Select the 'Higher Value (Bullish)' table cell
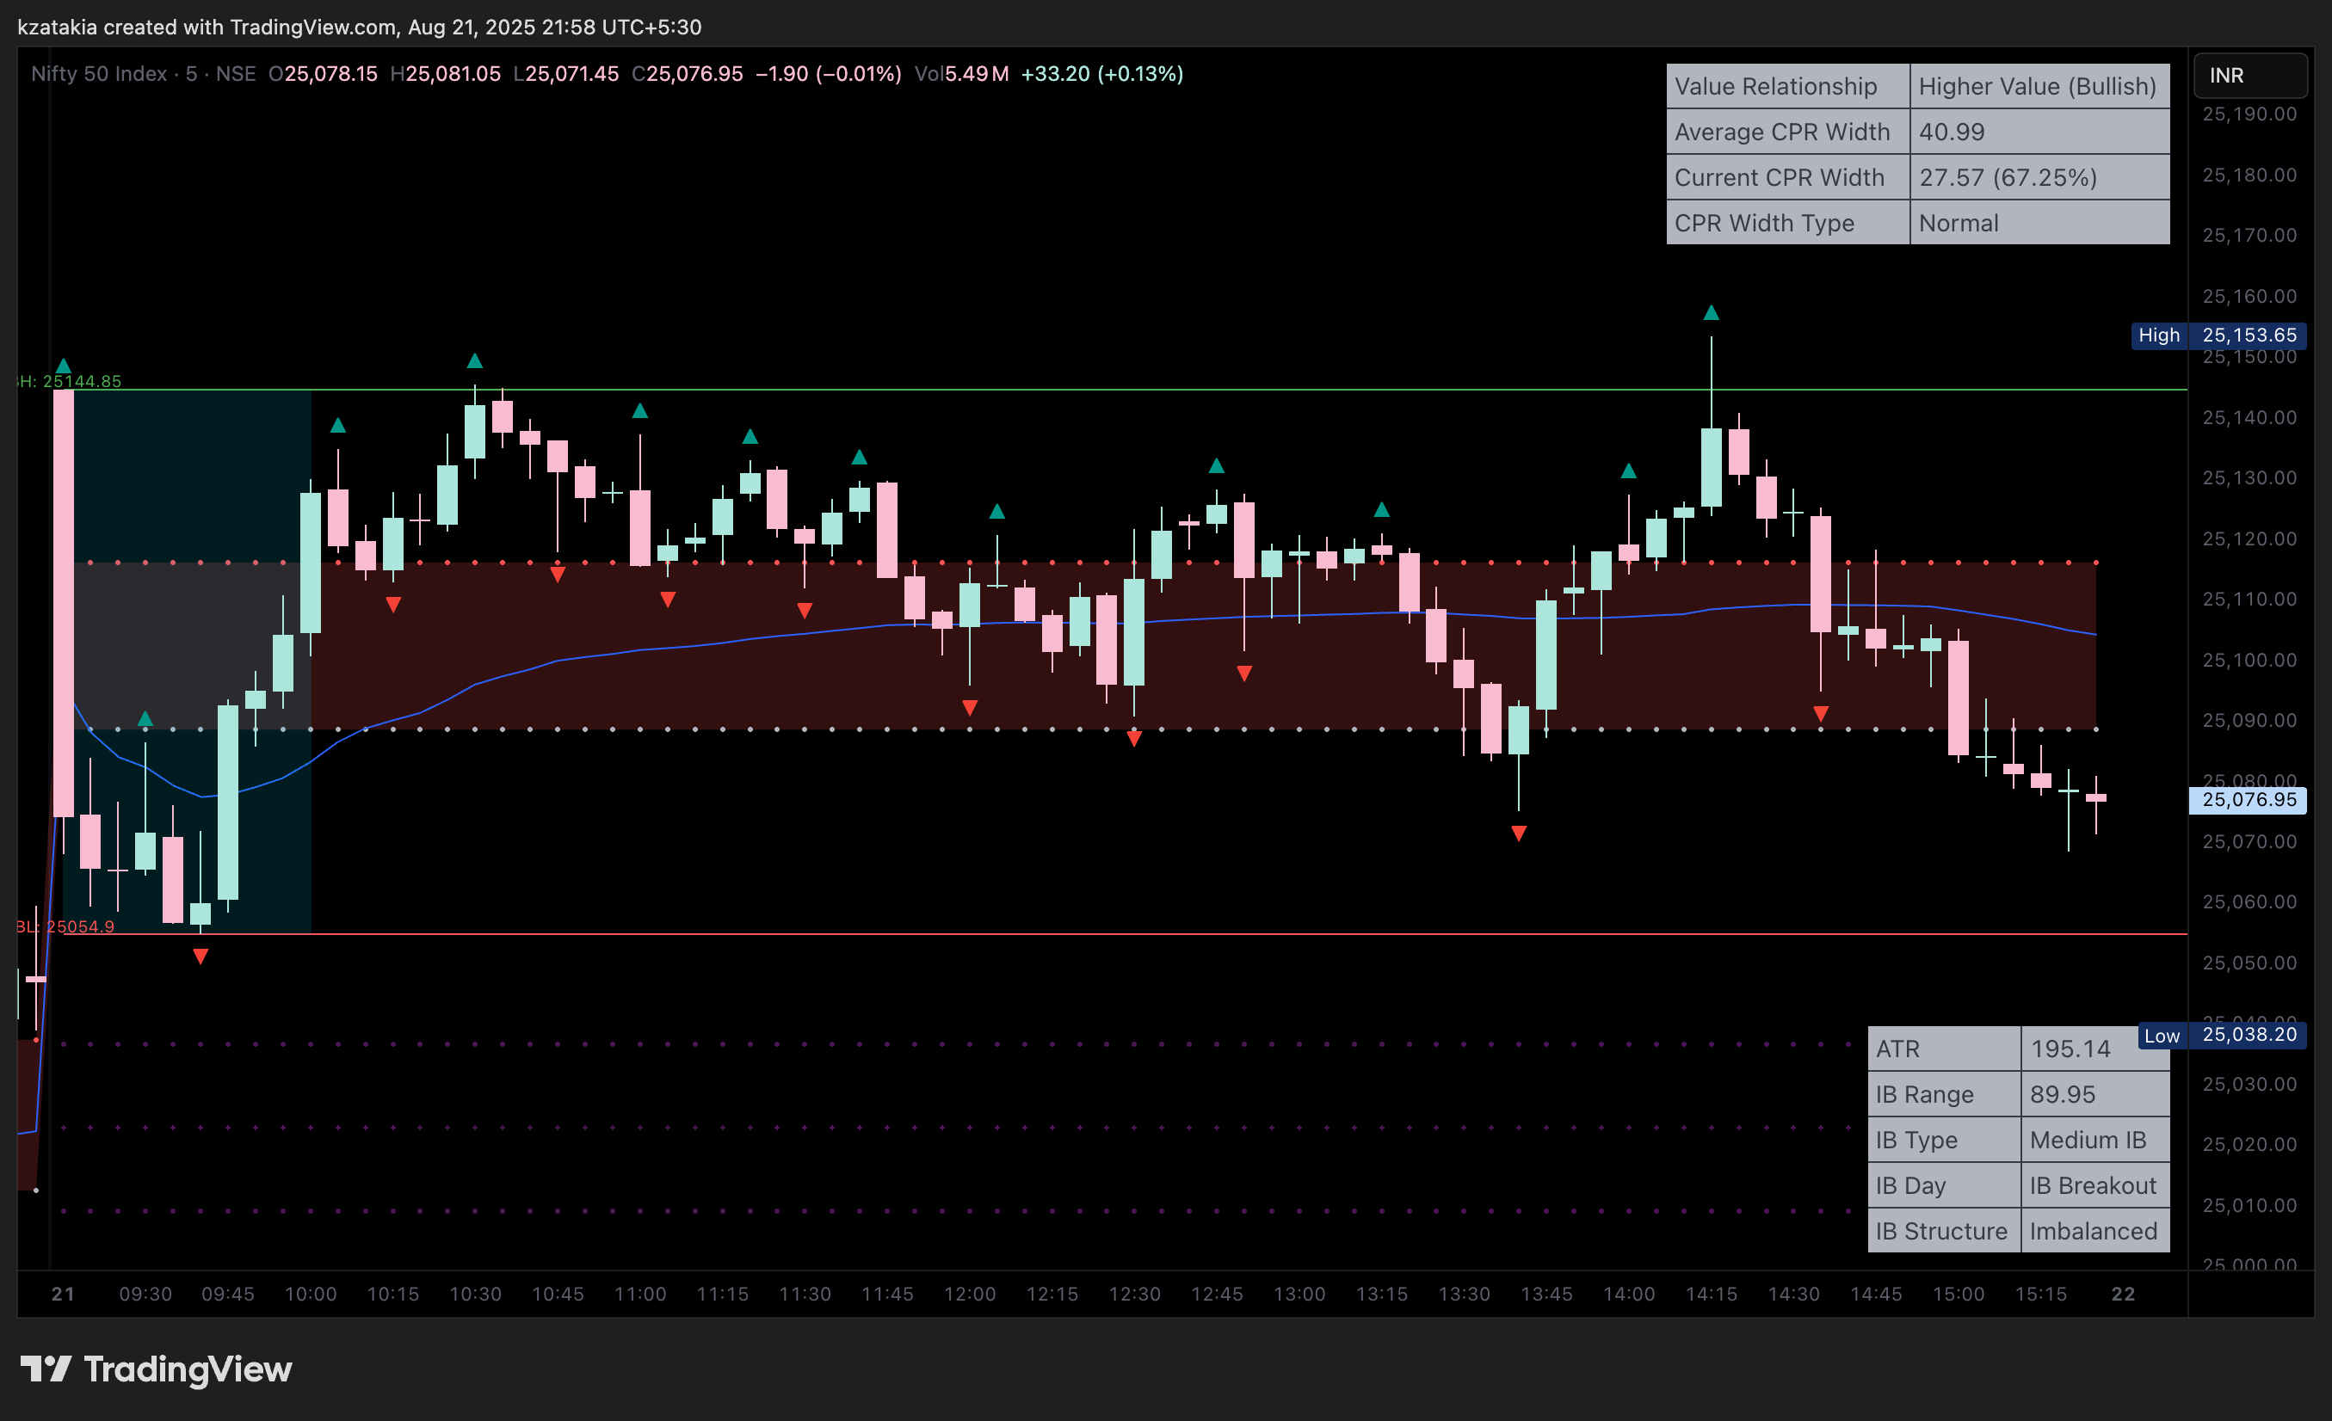 click(2039, 86)
